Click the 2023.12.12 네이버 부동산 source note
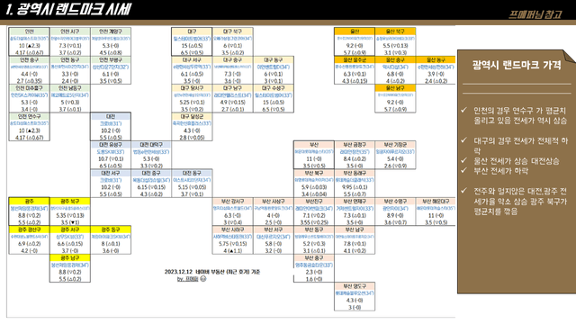The image size is (576, 324). point(212,272)
